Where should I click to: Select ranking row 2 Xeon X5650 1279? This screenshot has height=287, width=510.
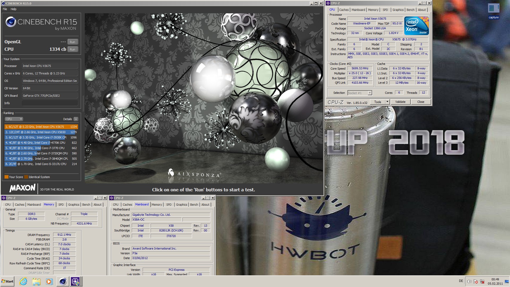click(41, 132)
